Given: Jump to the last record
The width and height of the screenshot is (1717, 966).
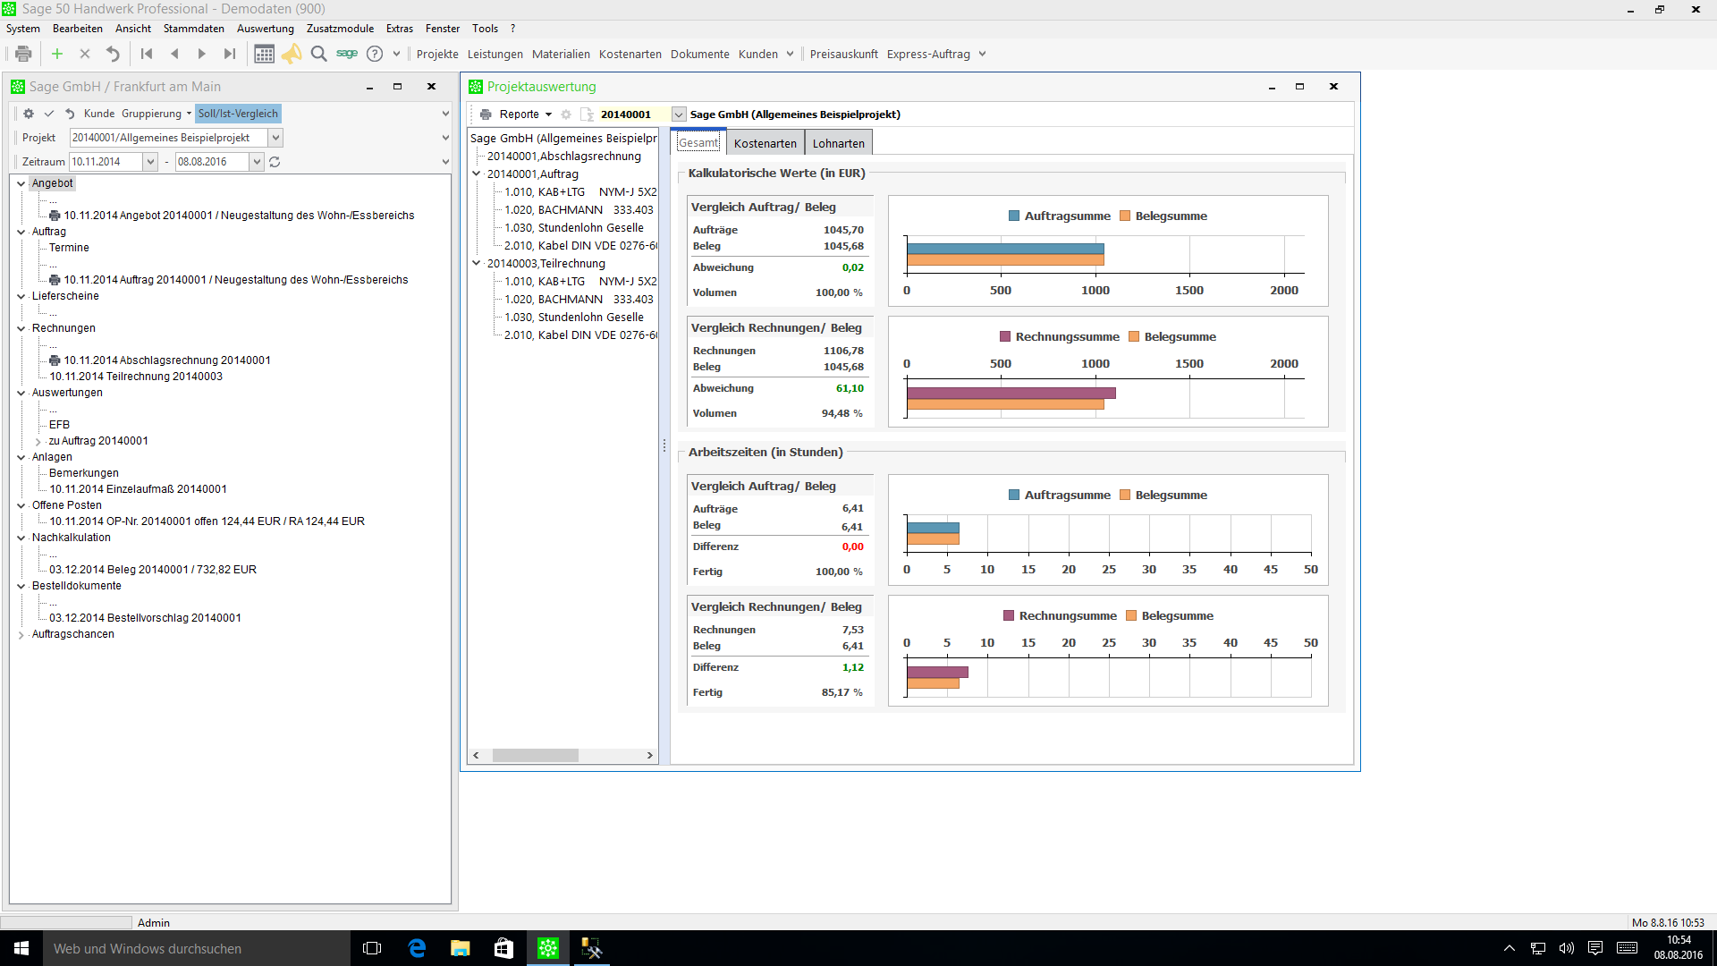Looking at the screenshot, I should coord(230,54).
